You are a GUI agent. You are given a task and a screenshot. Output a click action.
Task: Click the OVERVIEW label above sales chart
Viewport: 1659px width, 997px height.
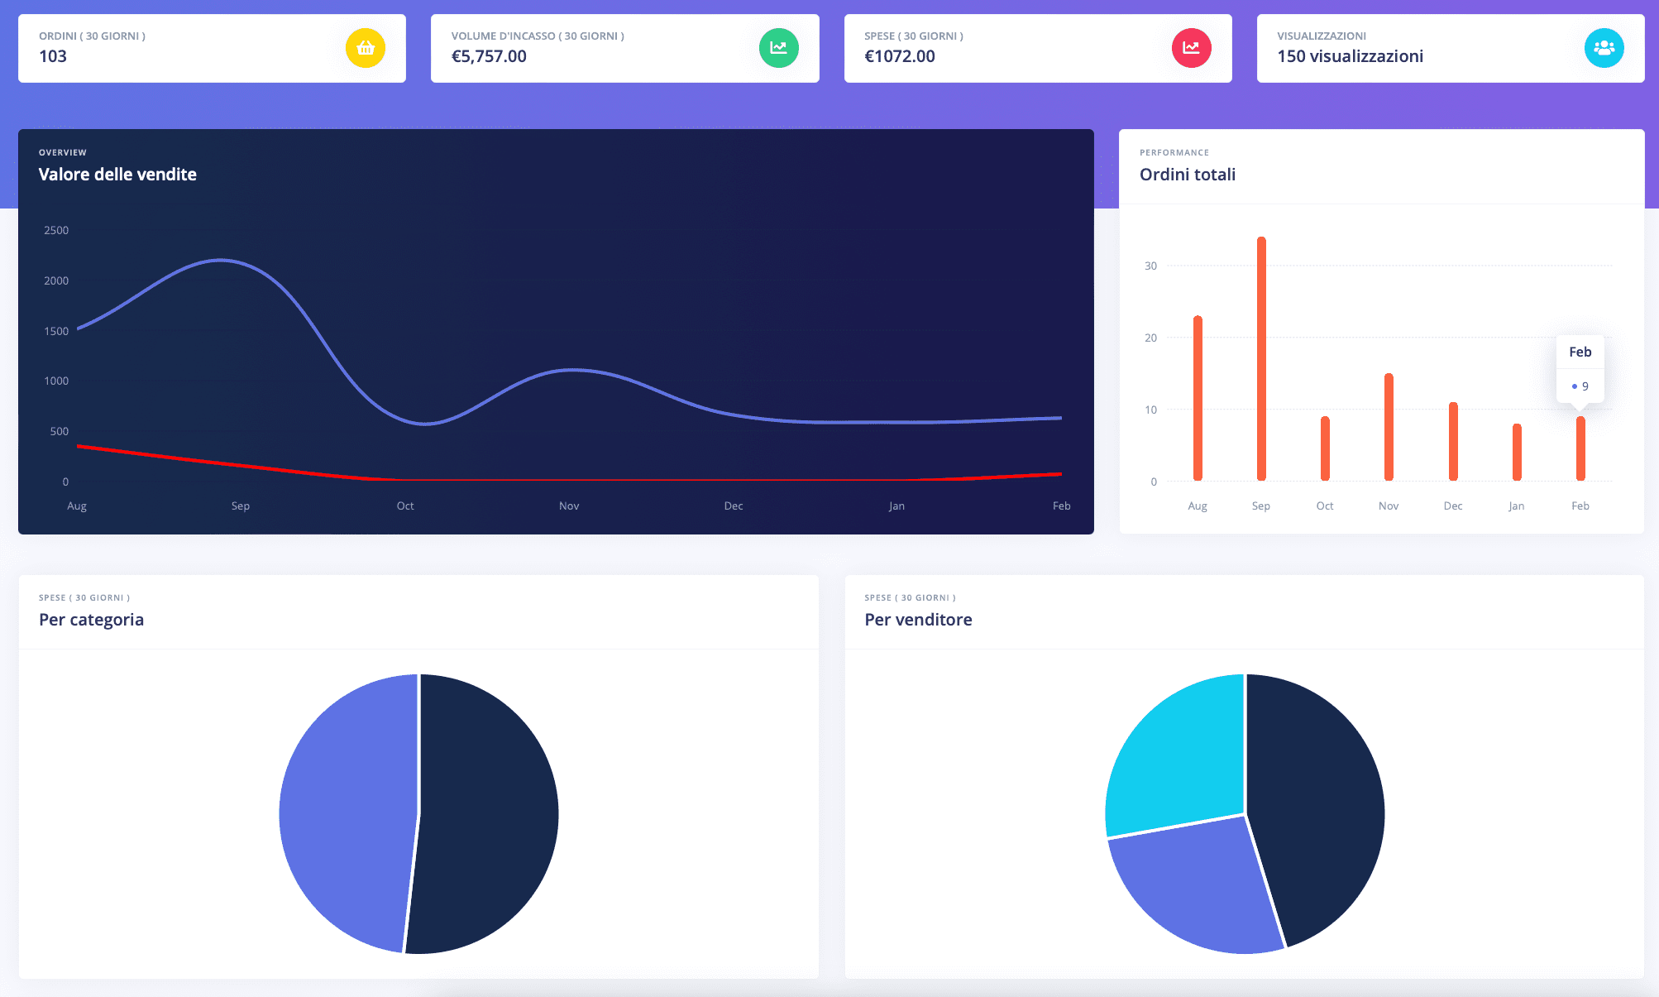[63, 152]
